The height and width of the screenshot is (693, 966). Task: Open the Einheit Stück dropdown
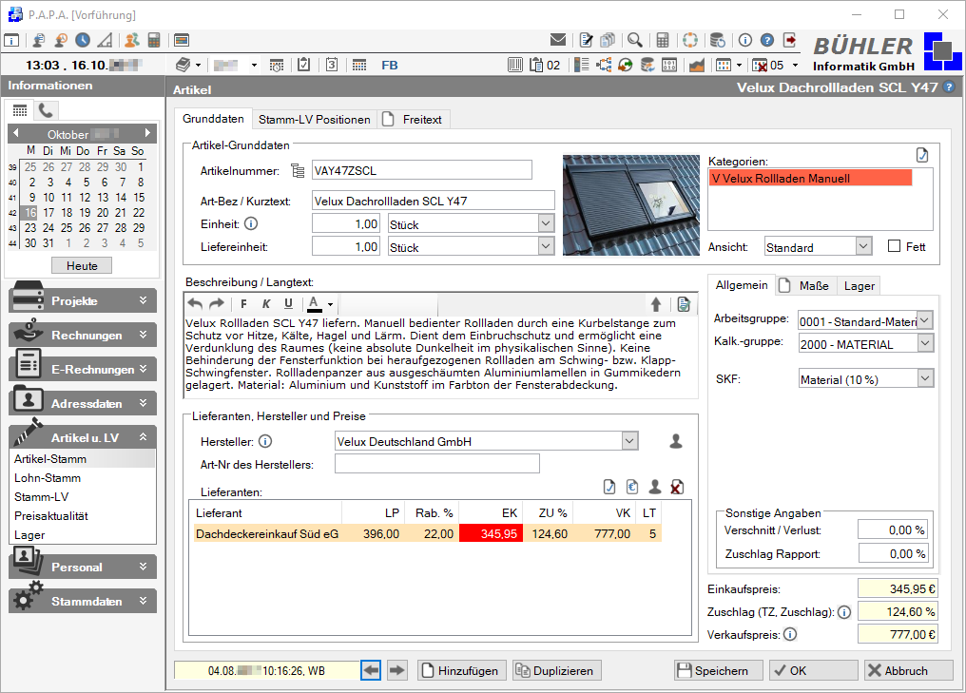pyautogui.click(x=546, y=223)
